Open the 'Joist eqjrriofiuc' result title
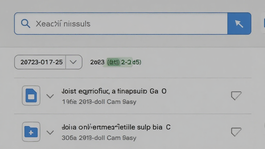 click(114, 91)
